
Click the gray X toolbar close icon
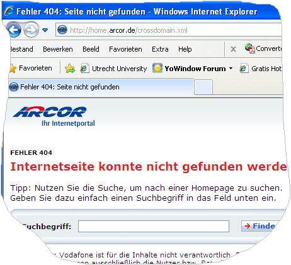pyautogui.click(x=233, y=49)
